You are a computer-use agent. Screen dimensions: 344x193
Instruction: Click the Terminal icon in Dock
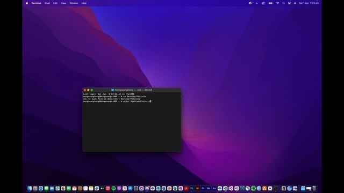276,188
